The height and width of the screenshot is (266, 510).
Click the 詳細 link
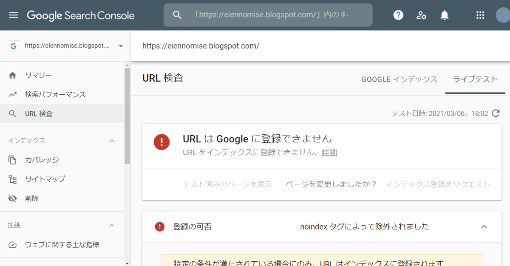tap(329, 152)
